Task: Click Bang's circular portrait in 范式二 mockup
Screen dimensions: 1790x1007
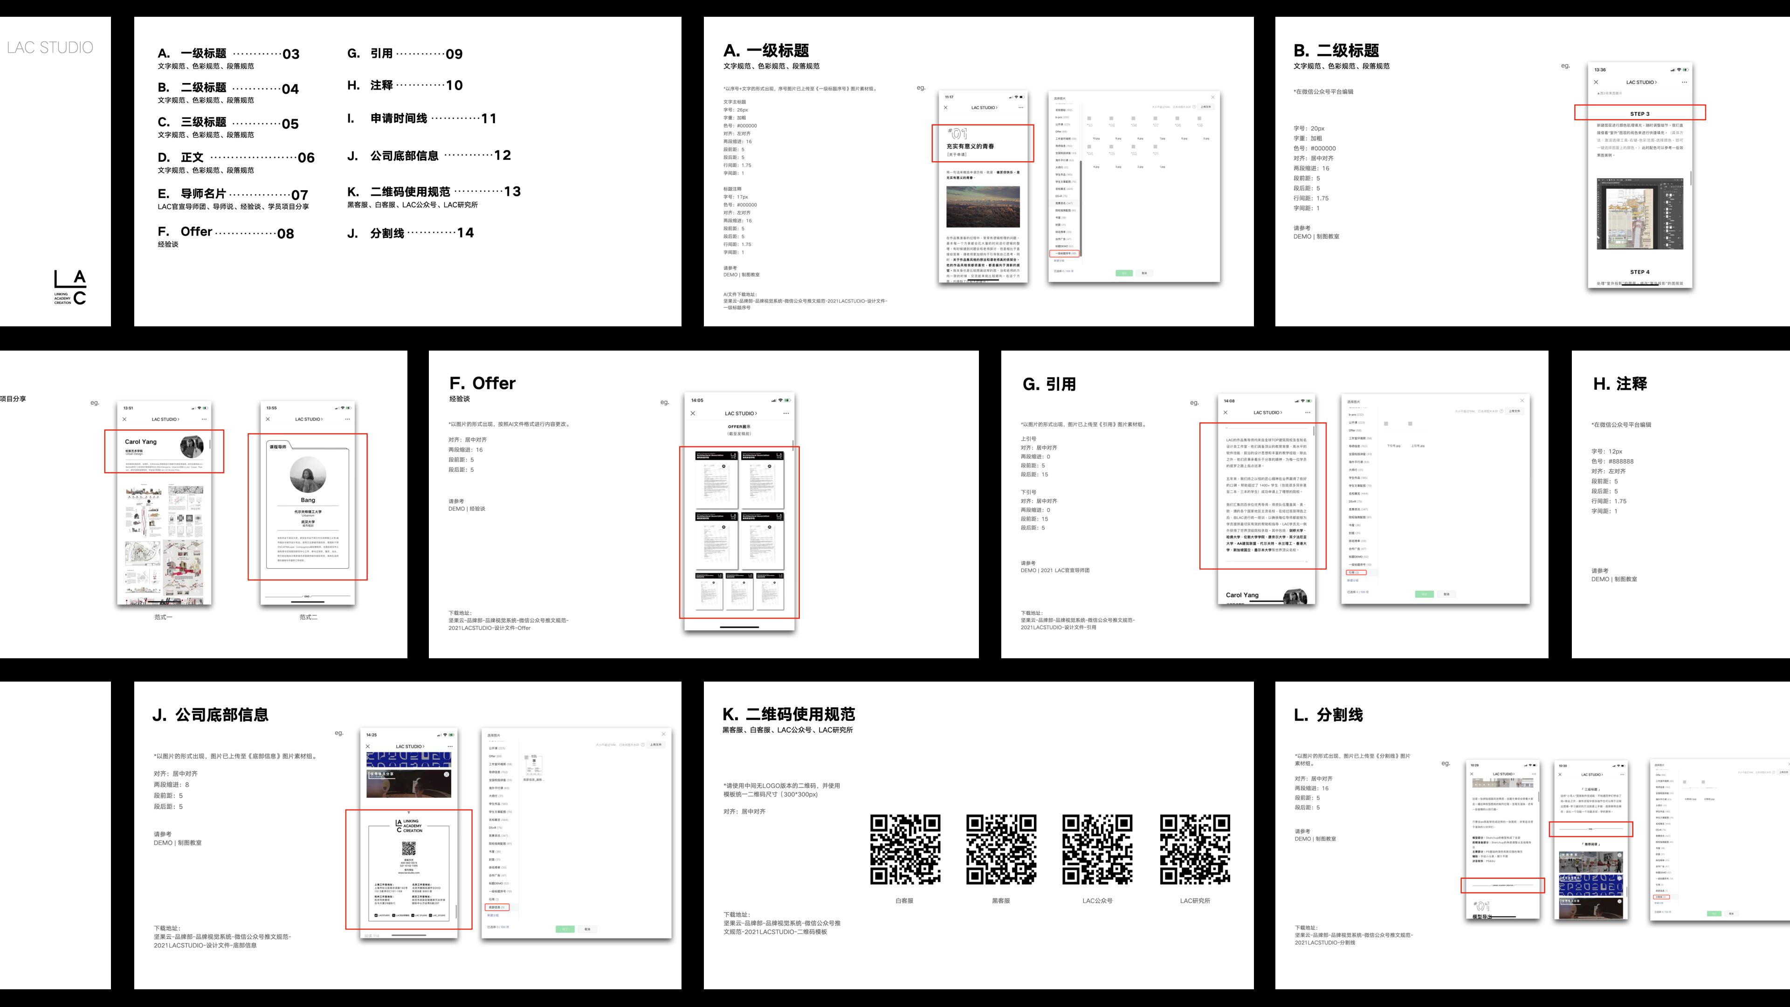Action: (x=308, y=475)
